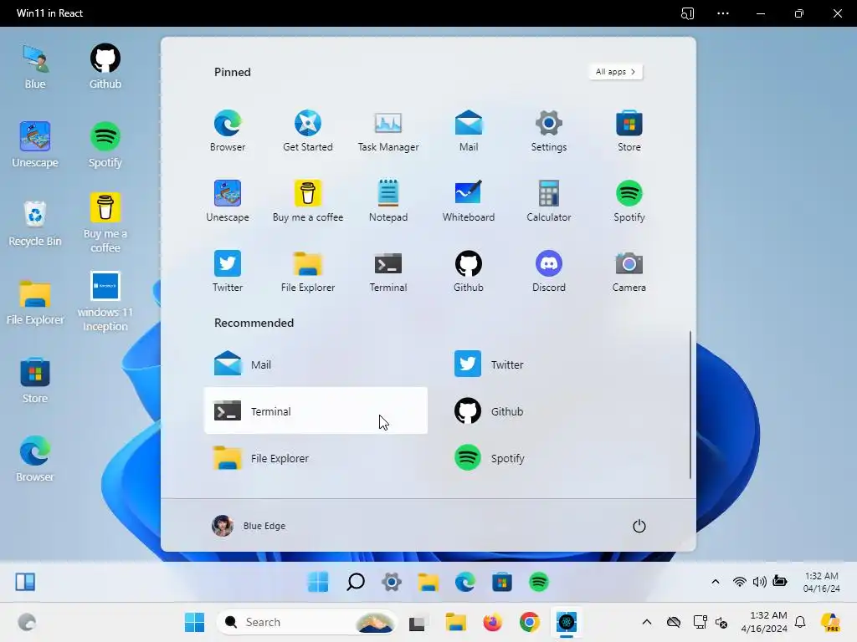Viewport: 857px width, 642px height.
Task: Open Settings from the Pinned grid
Action: tap(549, 131)
